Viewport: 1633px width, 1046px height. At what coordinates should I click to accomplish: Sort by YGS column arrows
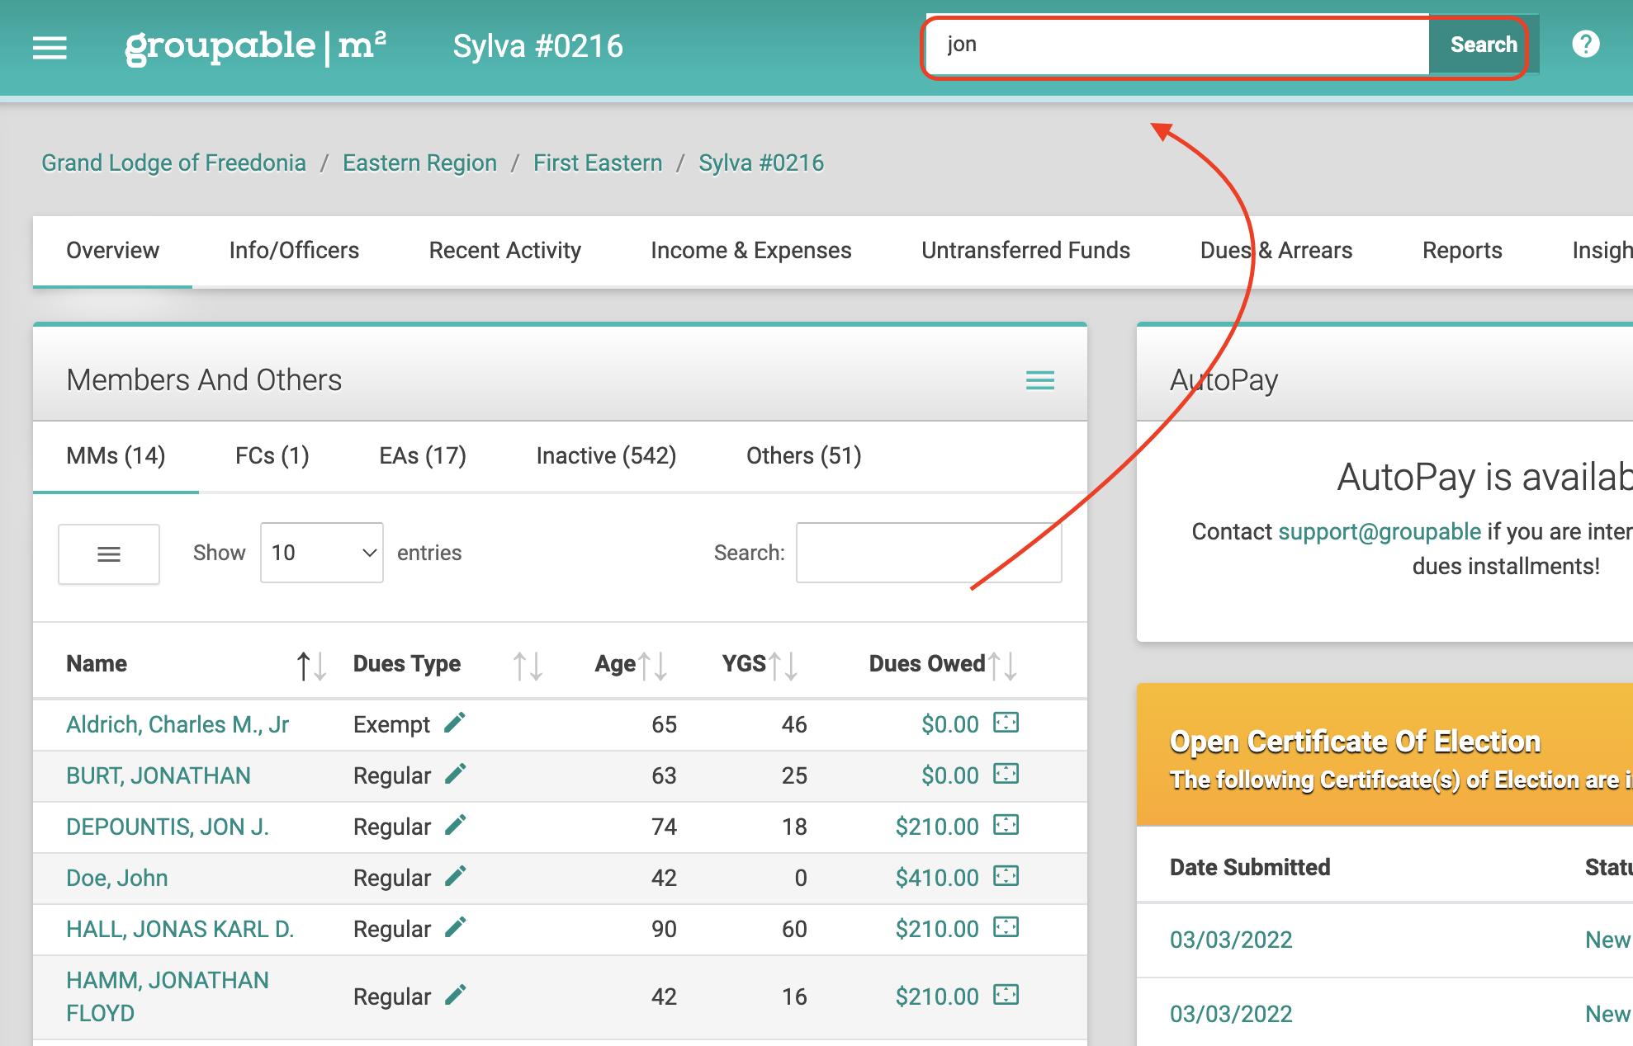783,665
